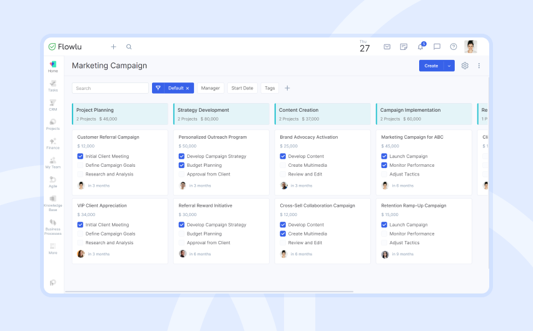Check Research and Analysis in VIP Client Appreciation
Image resolution: width=533 pixels, height=331 pixels.
point(80,243)
